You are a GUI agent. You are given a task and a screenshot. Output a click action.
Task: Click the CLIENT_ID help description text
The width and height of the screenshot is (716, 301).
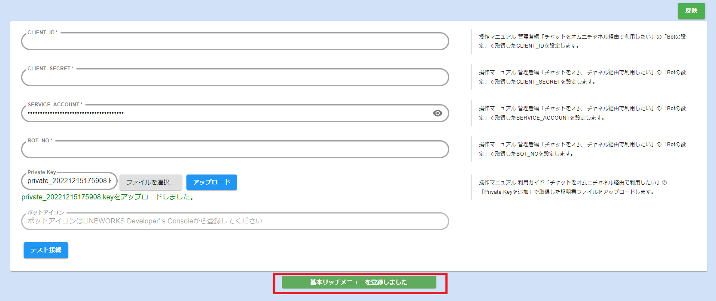click(582, 41)
